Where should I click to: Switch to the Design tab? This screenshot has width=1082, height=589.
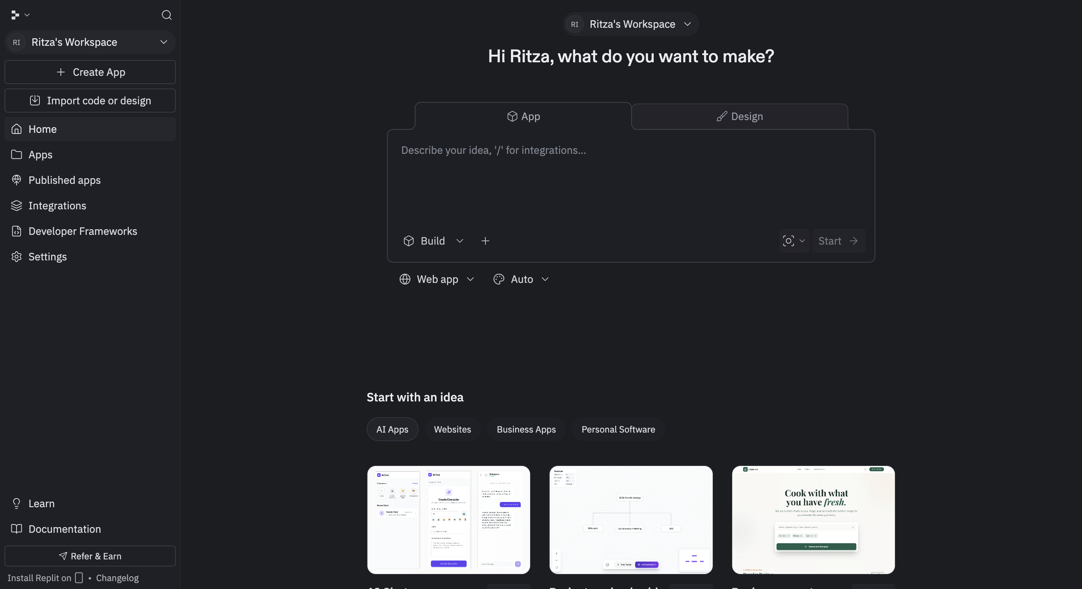click(739, 117)
